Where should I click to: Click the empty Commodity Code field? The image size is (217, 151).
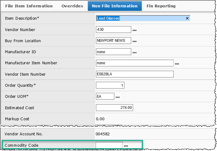(109, 145)
